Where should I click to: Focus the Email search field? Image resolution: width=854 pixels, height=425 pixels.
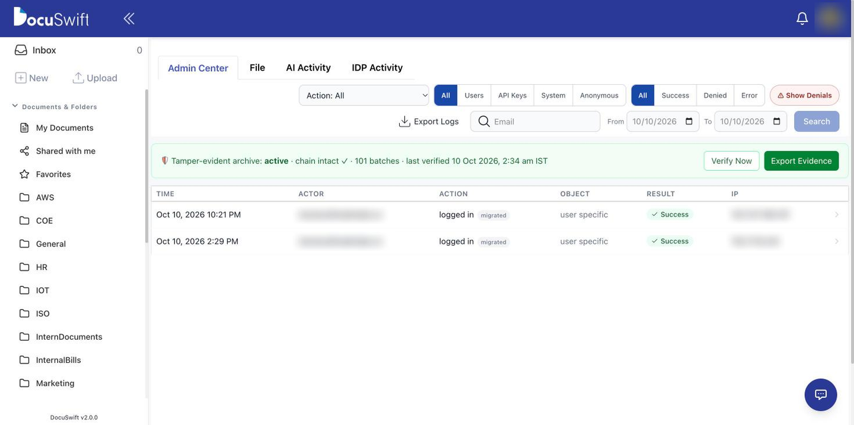(x=536, y=121)
